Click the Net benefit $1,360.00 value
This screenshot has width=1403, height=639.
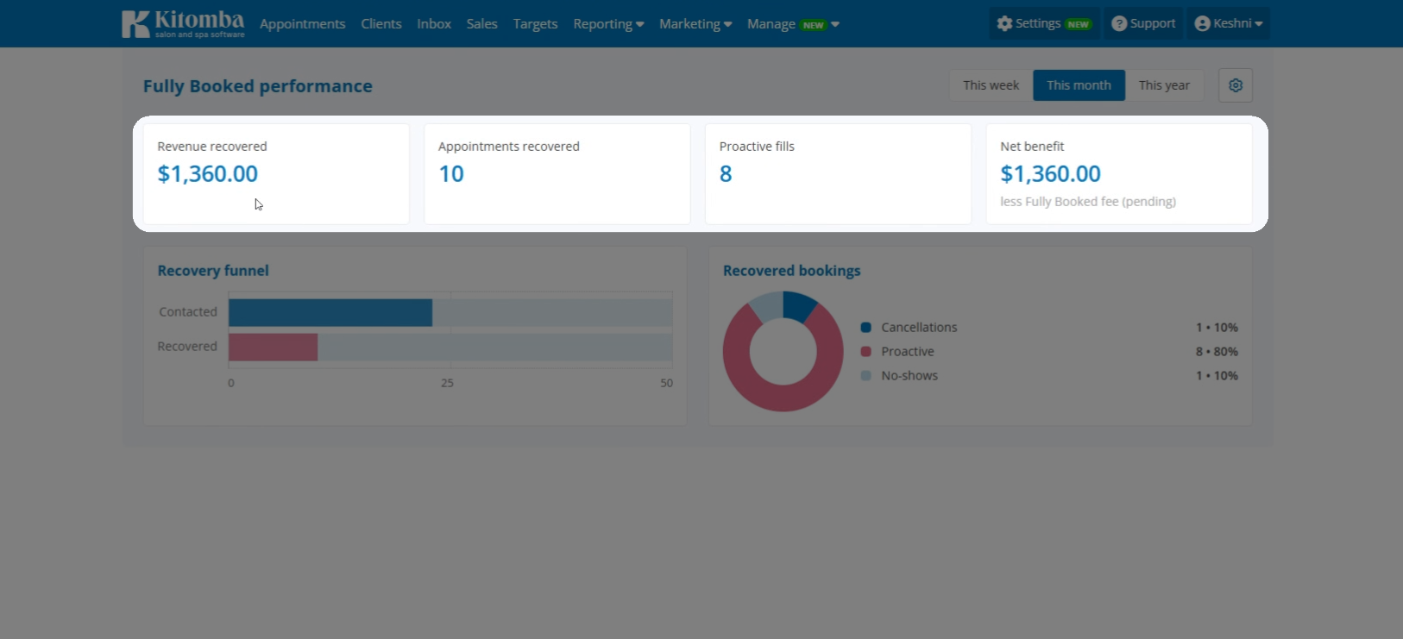pyautogui.click(x=1050, y=174)
